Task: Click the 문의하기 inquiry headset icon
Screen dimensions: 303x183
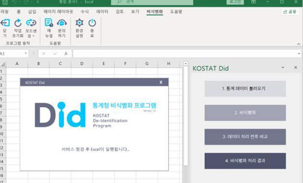Action: pyautogui.click(x=62, y=23)
